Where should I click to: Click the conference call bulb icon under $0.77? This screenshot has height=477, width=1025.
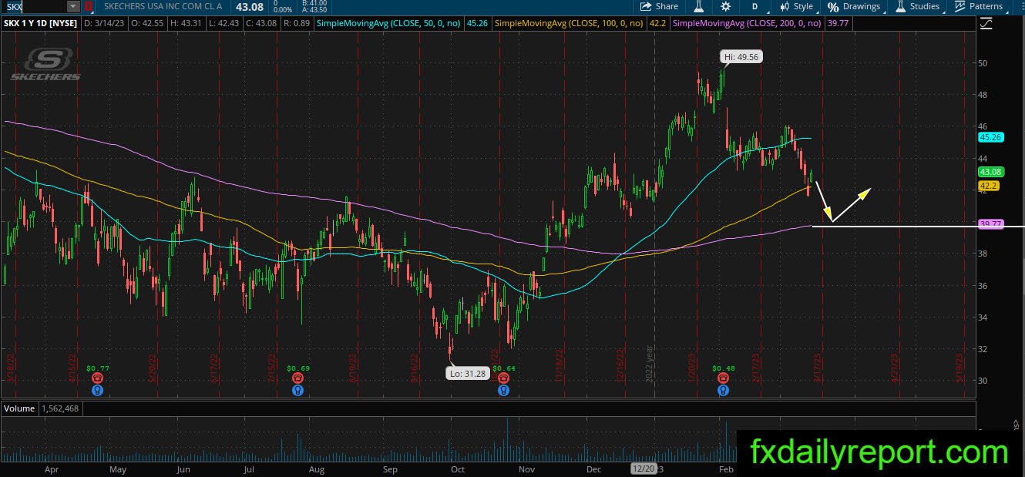(98, 390)
